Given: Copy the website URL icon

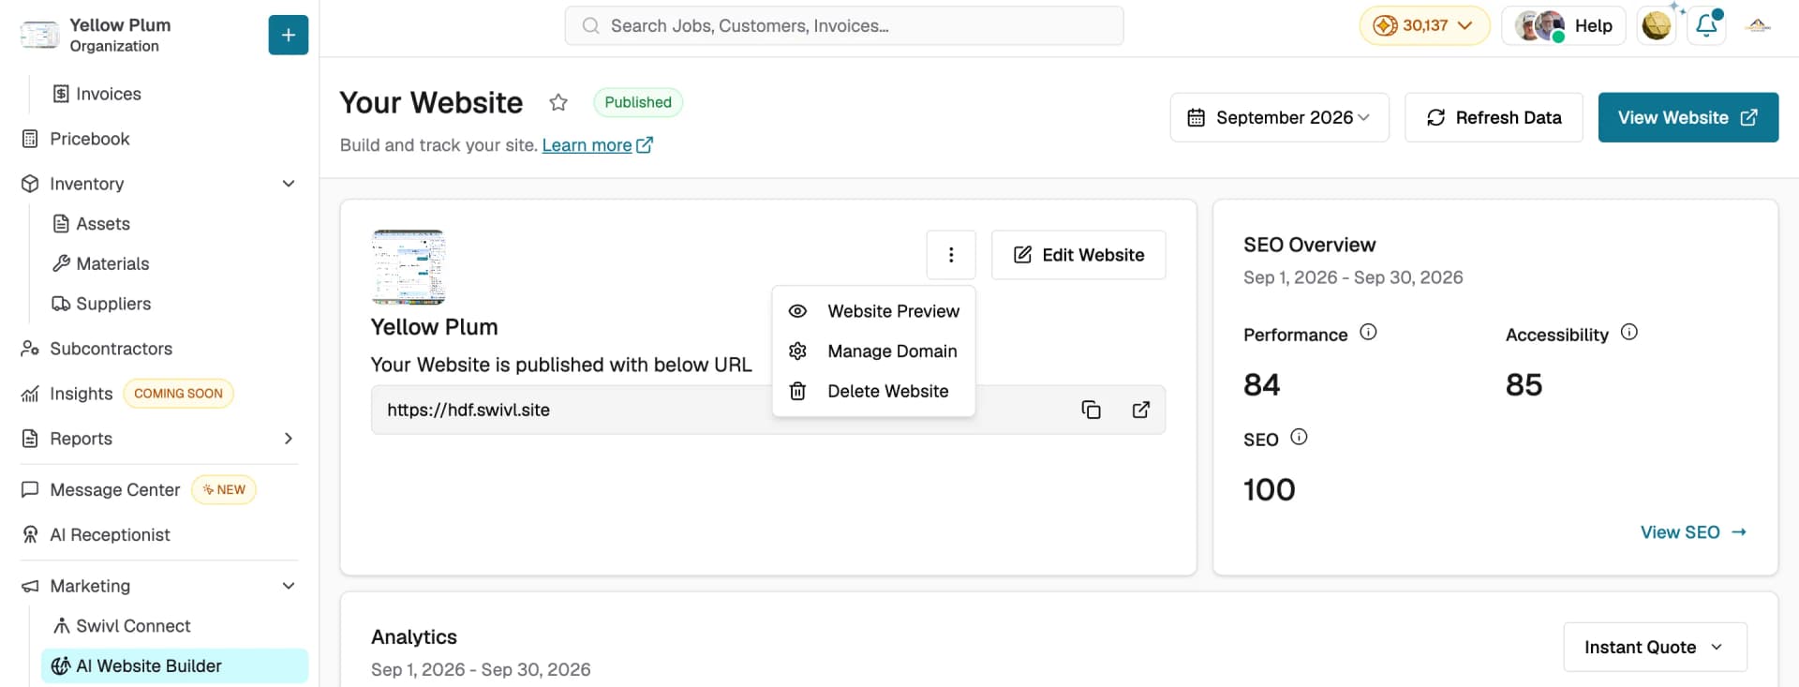Looking at the screenshot, I should (1091, 410).
